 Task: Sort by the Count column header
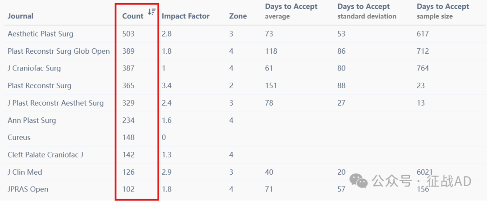133,16
